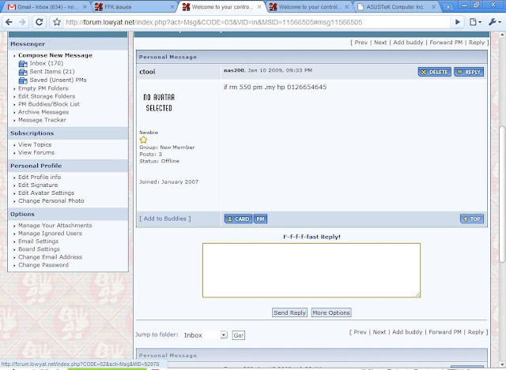506x370 pixels.
Task: Click Send Reply button
Action: 289,312
